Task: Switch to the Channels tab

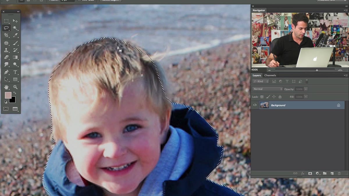Action: click(270, 75)
